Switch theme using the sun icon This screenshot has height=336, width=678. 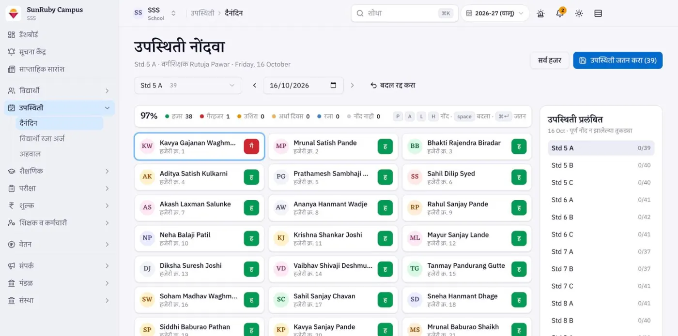pos(579,14)
